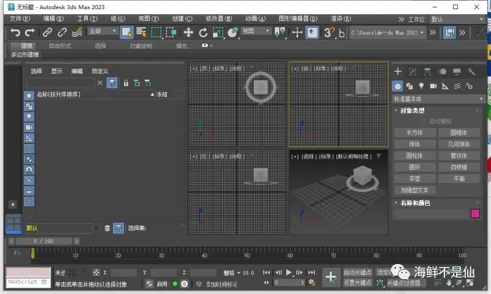This screenshot has height=294, width=491.
Task: Select Space Warps category icon
Action: 457,86
